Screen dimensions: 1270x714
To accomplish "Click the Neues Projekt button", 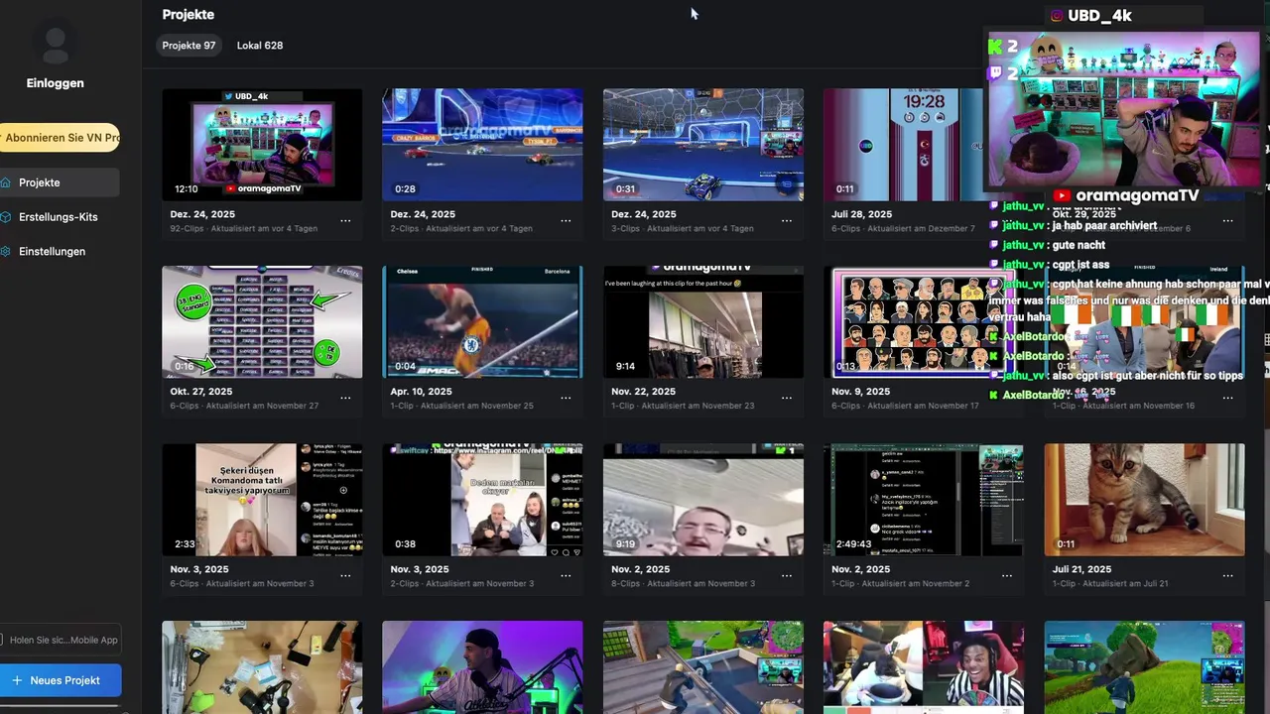I will [x=61, y=680].
